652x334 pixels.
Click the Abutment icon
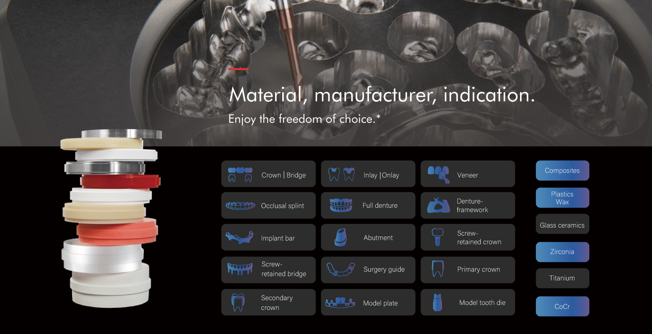pyautogui.click(x=340, y=237)
